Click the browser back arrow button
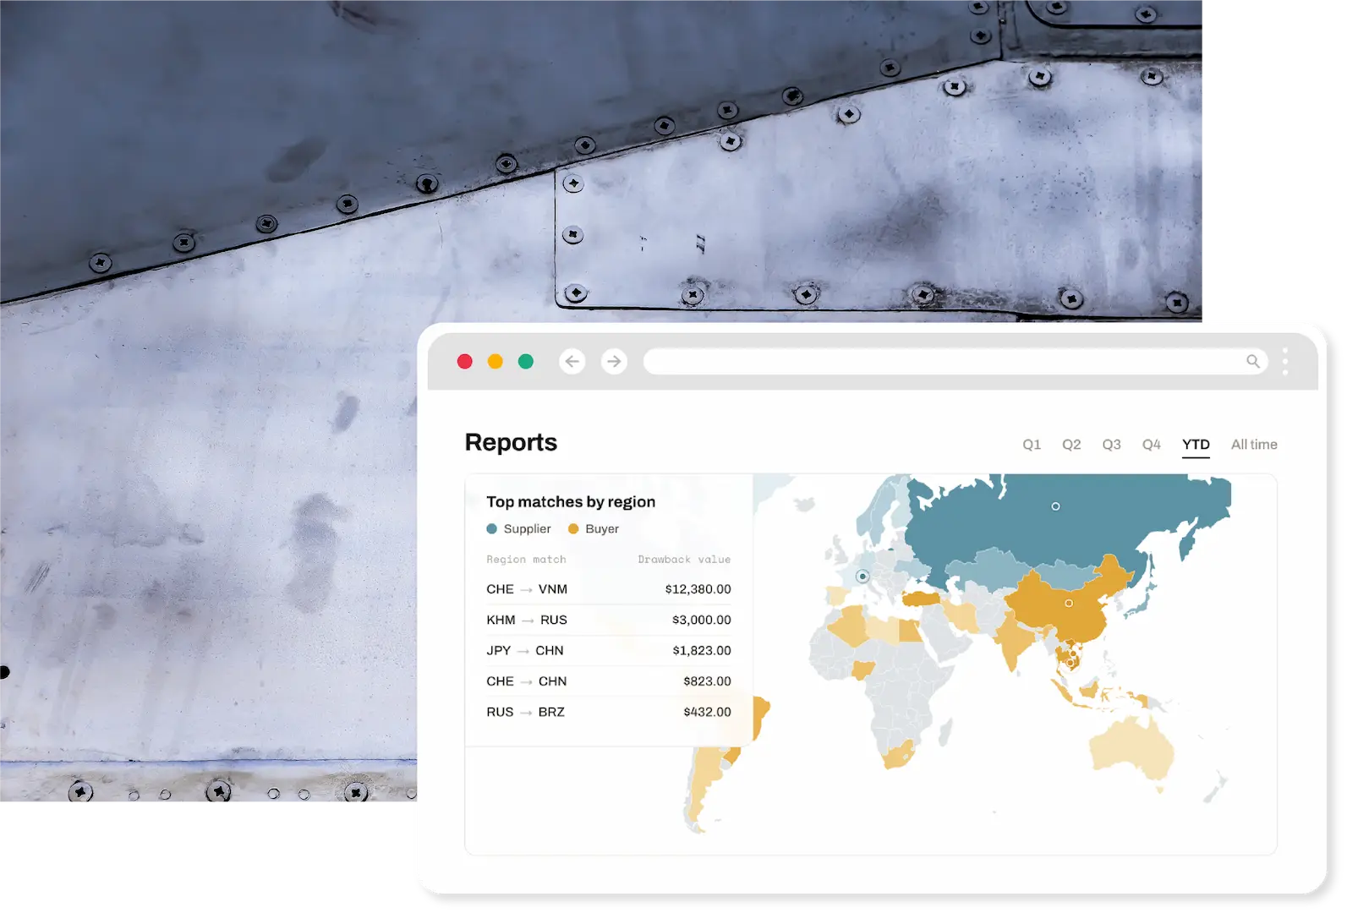 [572, 362]
